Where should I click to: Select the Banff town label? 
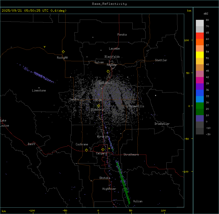(x=32, y=144)
